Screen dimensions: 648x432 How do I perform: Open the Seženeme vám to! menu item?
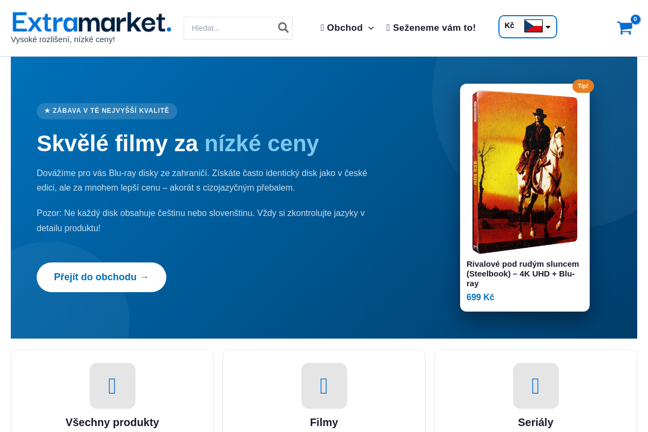(431, 28)
